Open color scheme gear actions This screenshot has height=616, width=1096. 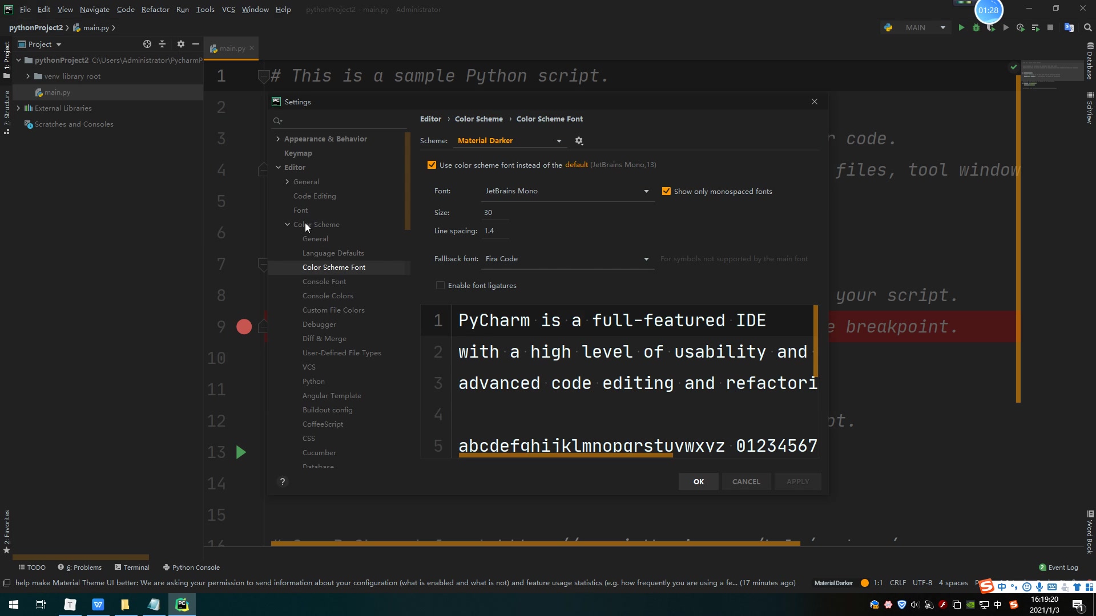579,141
